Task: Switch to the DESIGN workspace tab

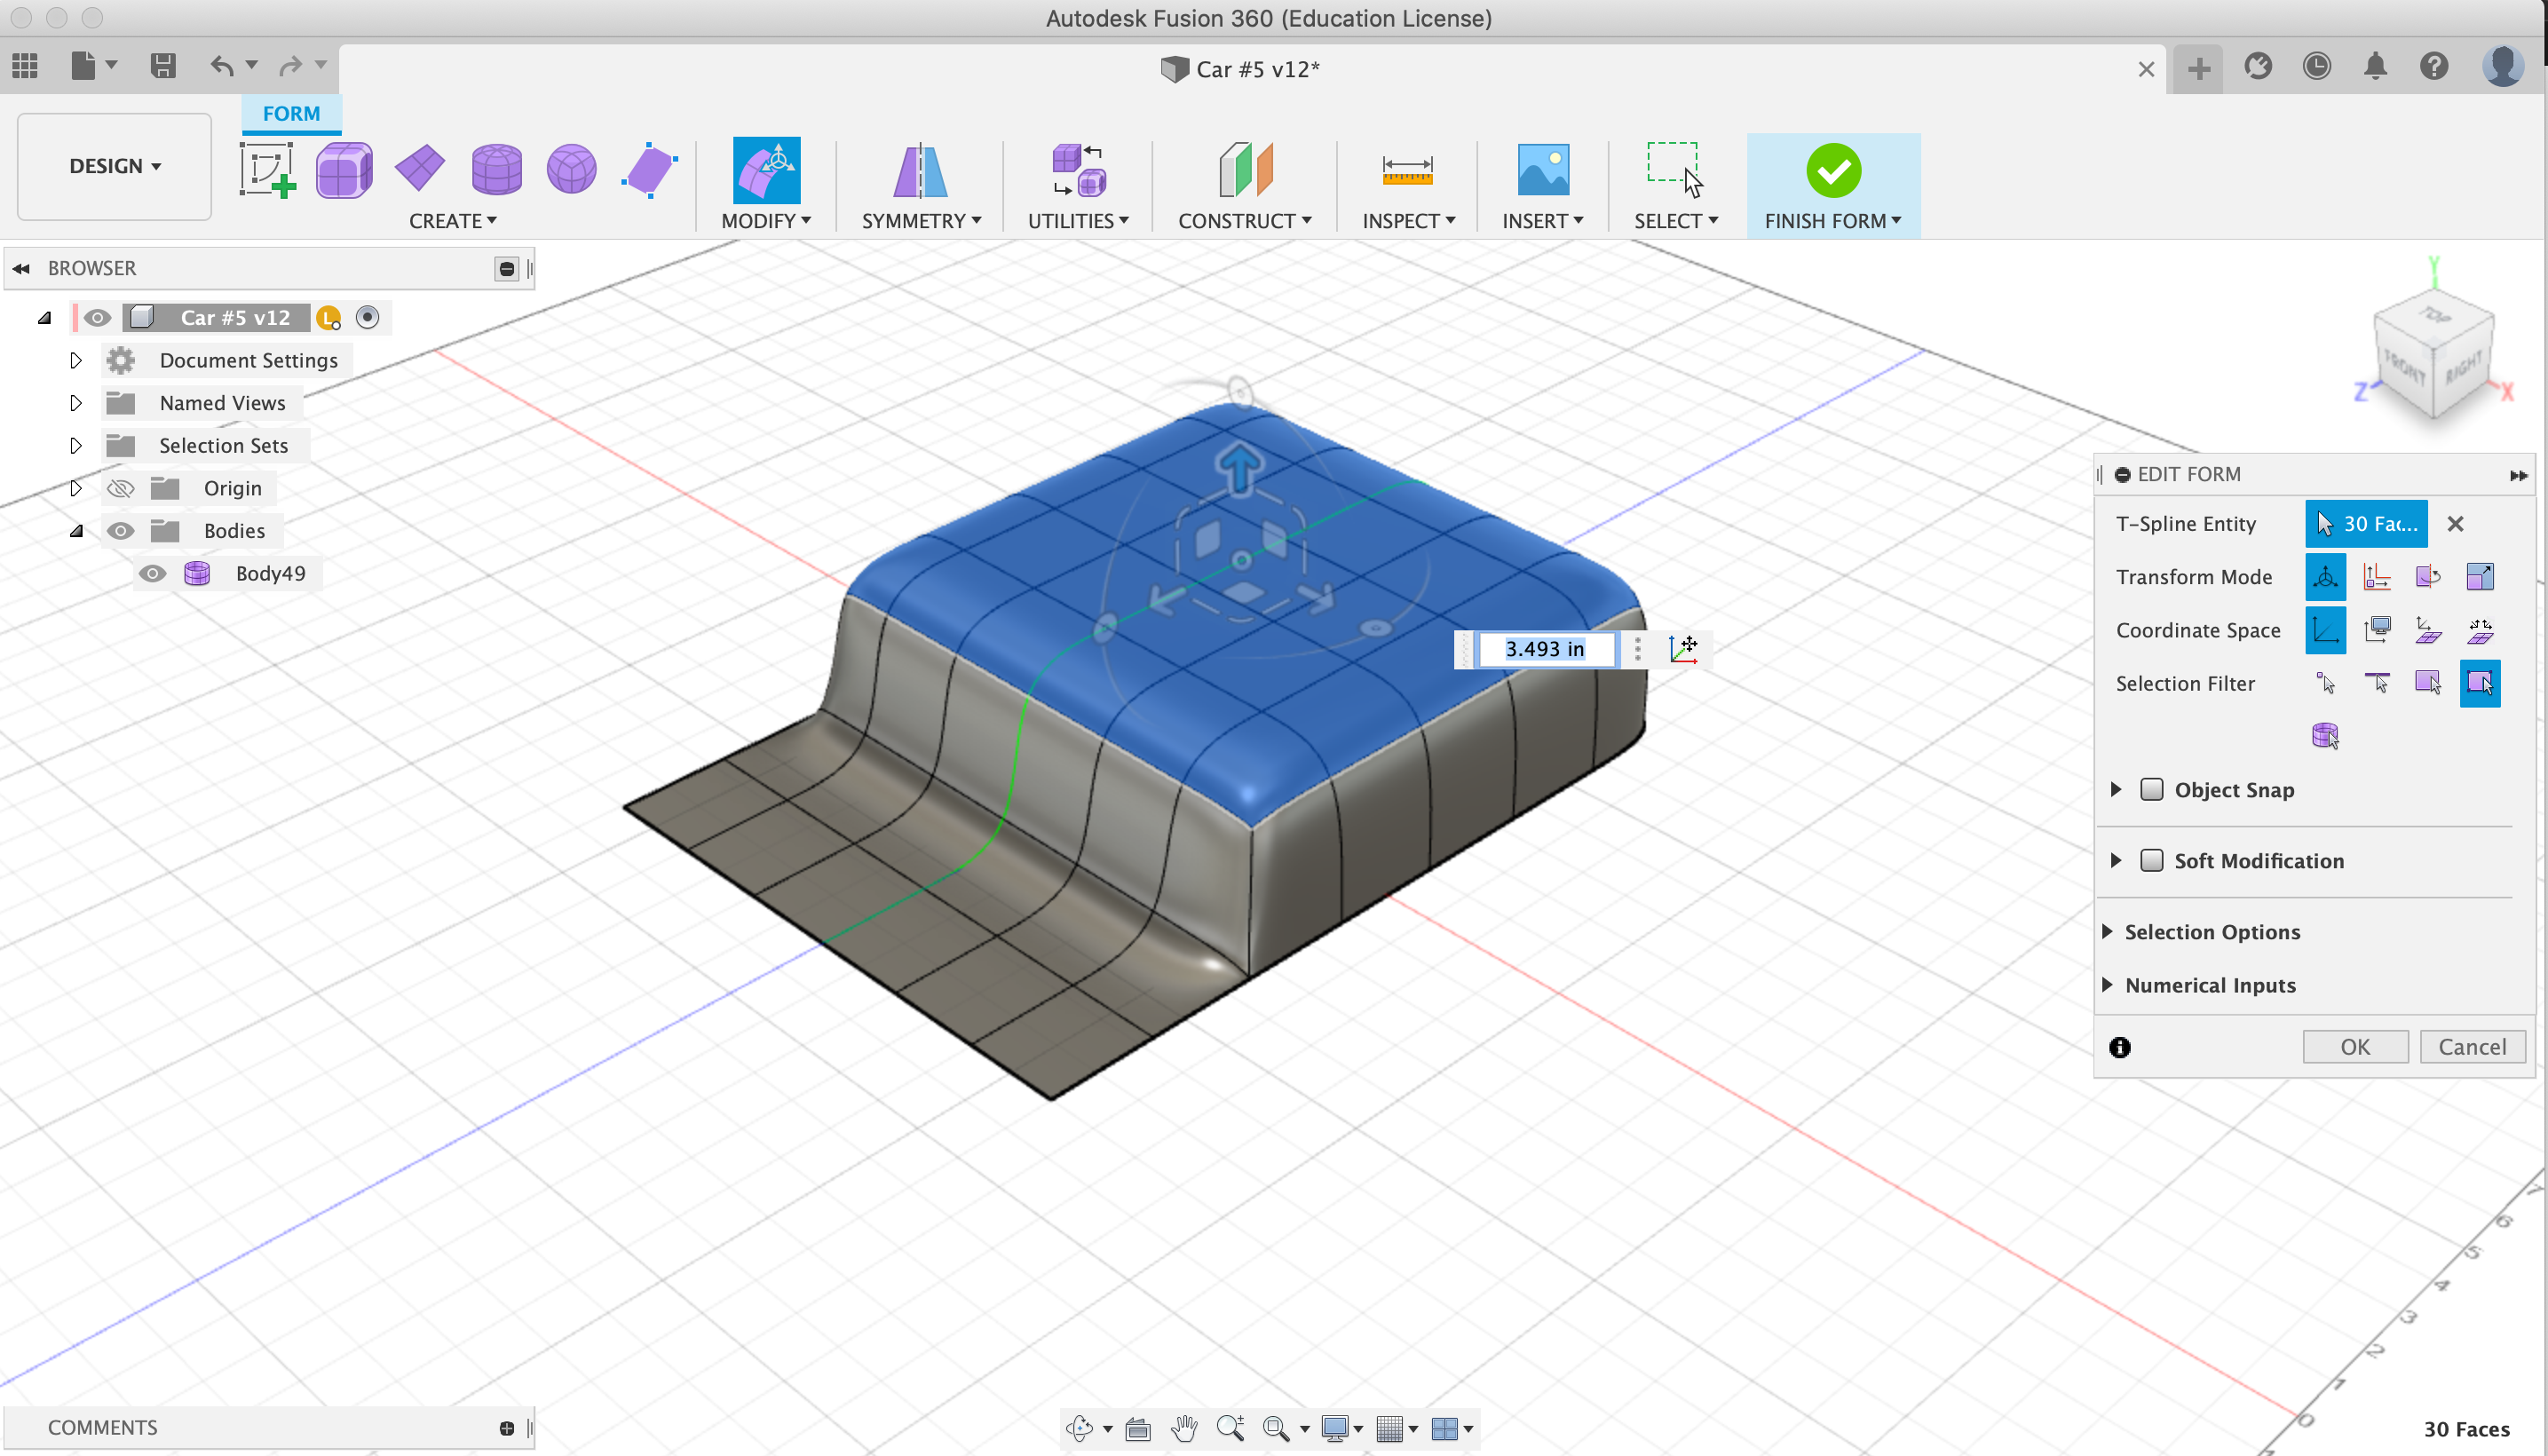Action: tap(112, 162)
